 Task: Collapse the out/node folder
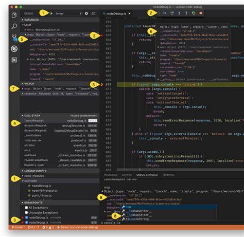(x=22, y=181)
